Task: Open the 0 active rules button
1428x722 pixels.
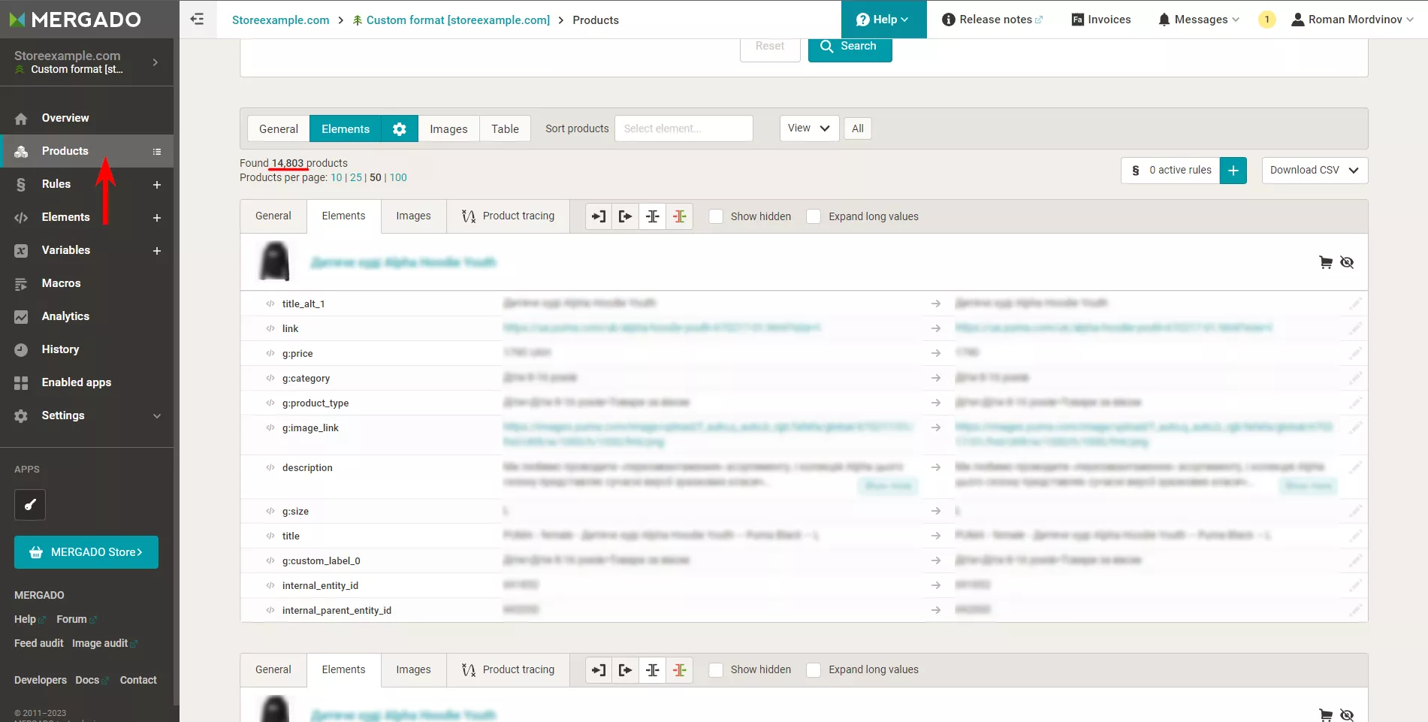Action: 1170,171
